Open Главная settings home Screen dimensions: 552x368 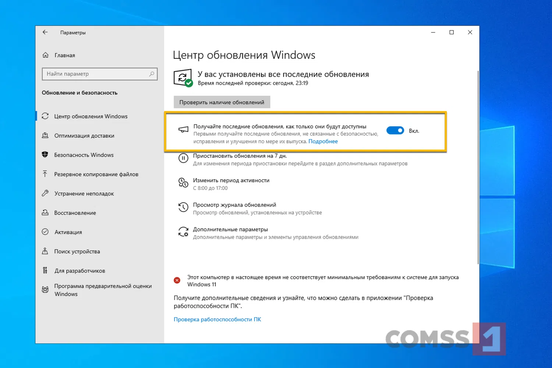tap(65, 55)
